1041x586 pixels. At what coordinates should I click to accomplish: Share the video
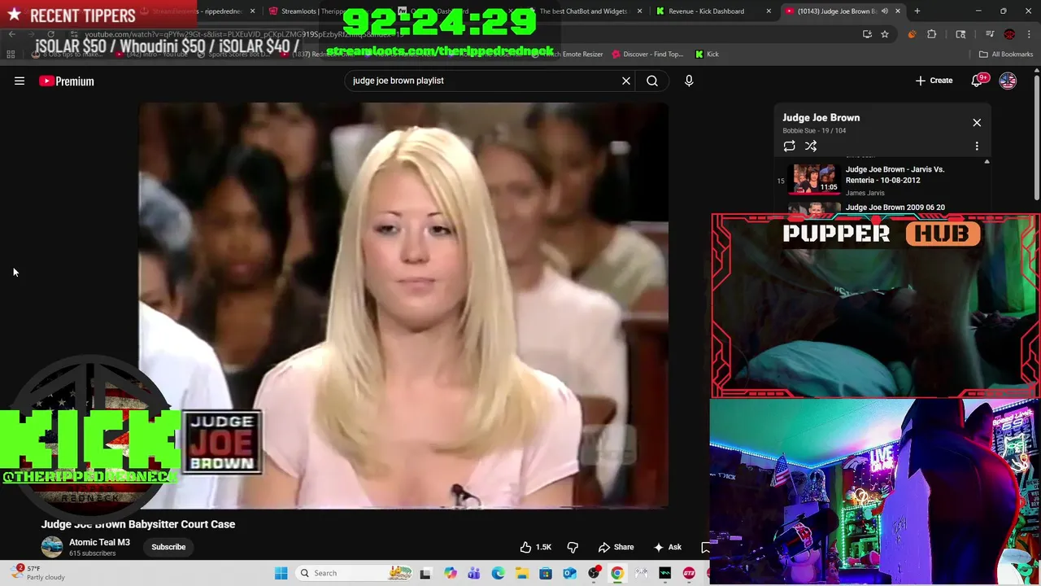coord(616,547)
